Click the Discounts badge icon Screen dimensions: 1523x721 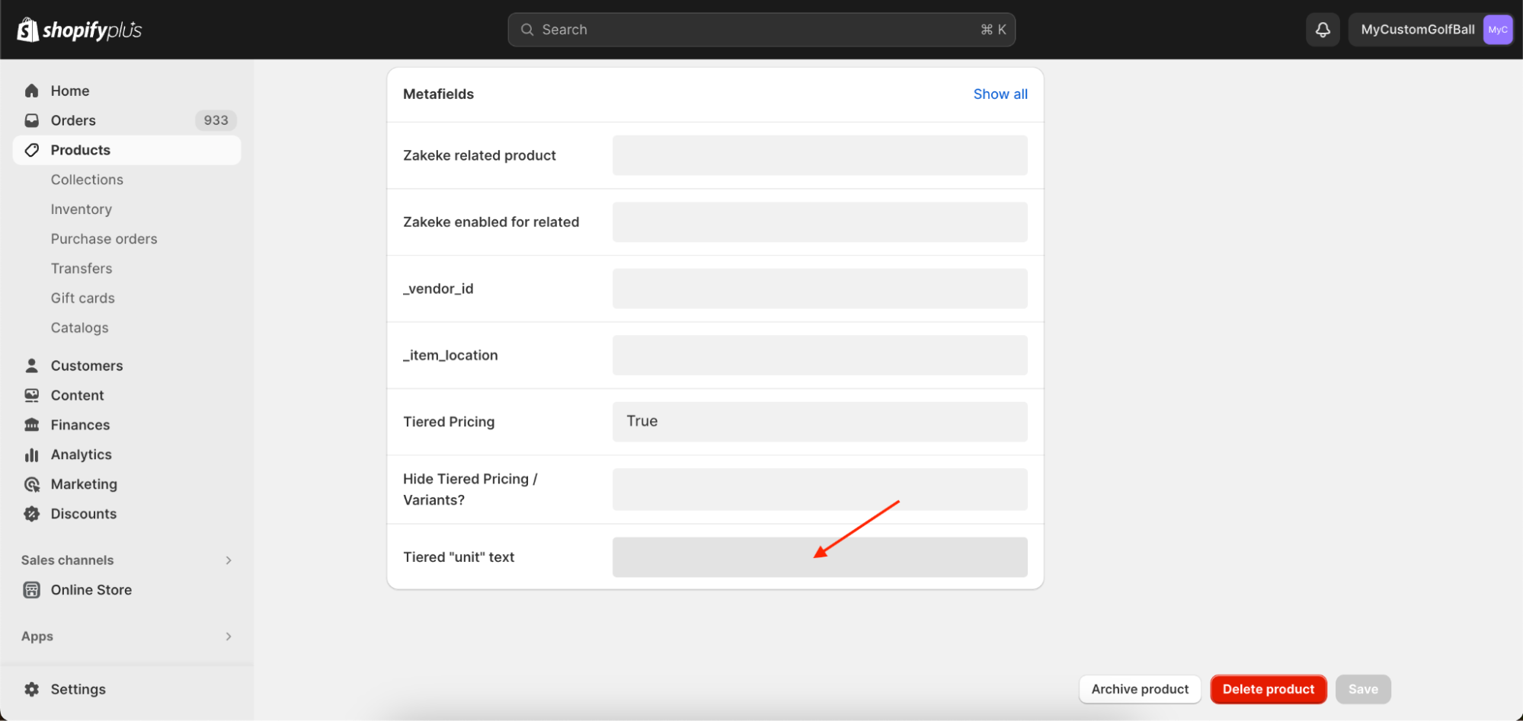click(x=31, y=514)
